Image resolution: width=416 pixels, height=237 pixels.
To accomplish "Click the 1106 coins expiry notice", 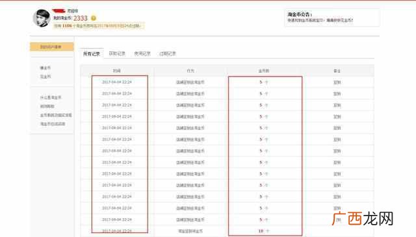I will (x=98, y=26).
